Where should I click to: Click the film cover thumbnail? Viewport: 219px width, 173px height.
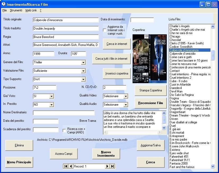tap(150, 59)
